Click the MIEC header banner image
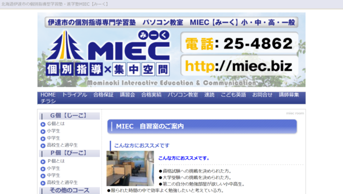The height and width of the screenshot is (194, 343). pyautogui.click(x=171, y=50)
